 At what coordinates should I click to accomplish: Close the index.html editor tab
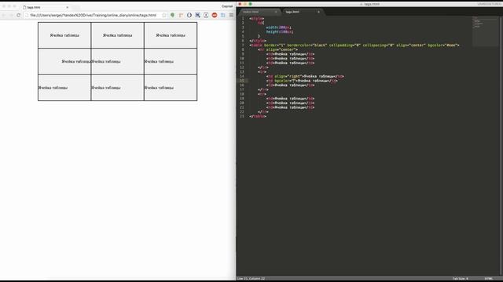click(276, 12)
